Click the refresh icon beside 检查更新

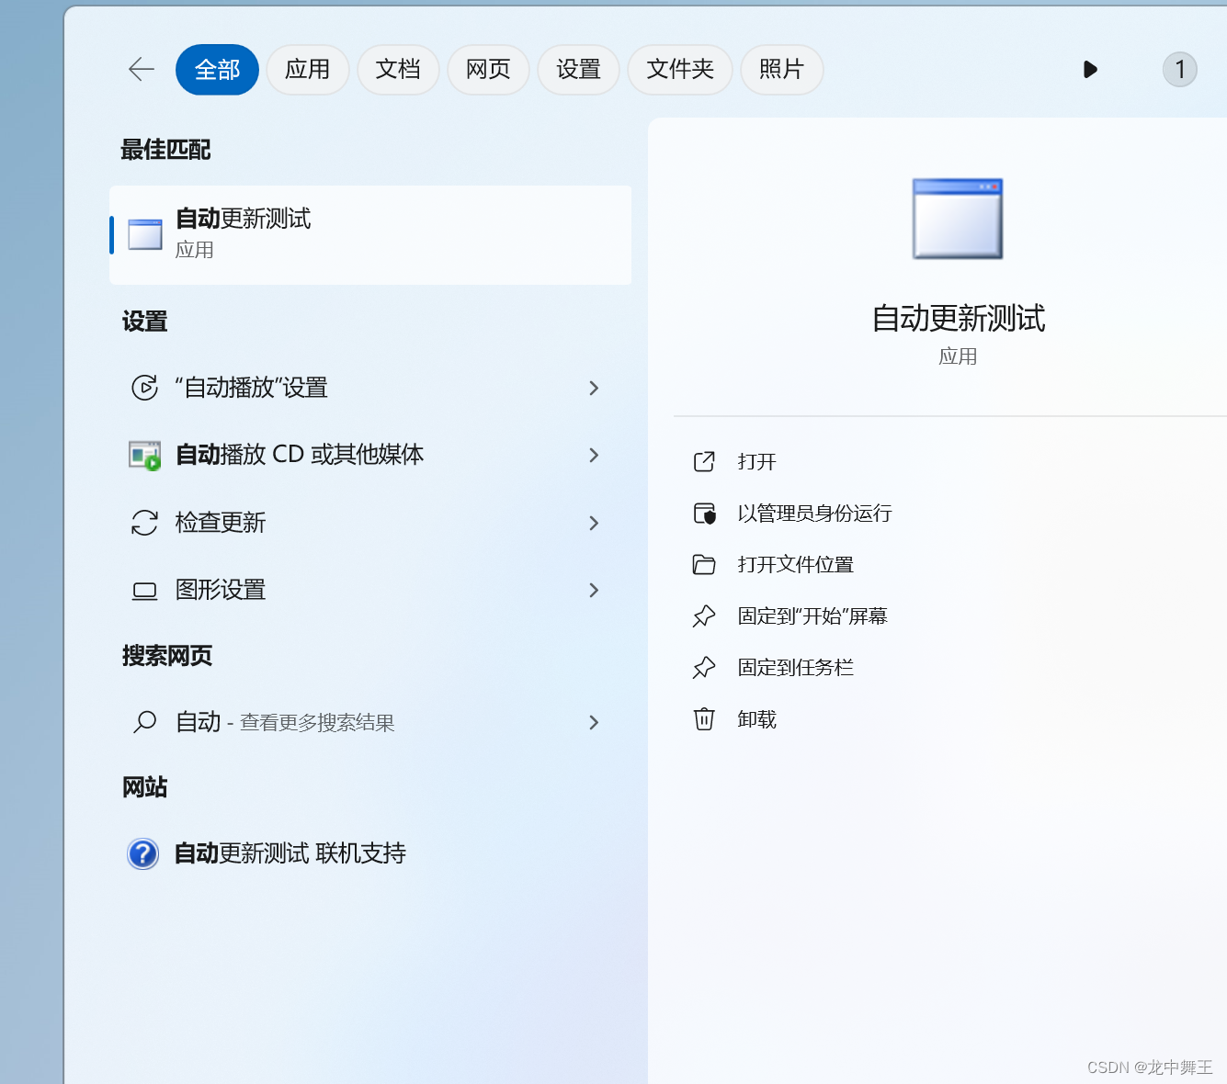(x=144, y=523)
